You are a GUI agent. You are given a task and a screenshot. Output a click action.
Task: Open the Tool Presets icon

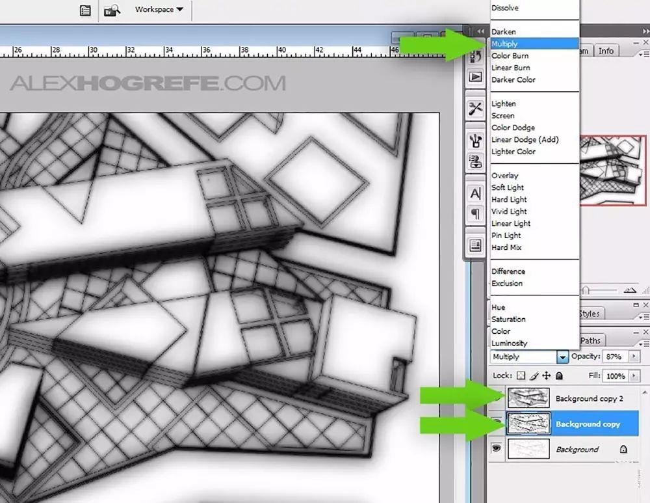coord(476,109)
